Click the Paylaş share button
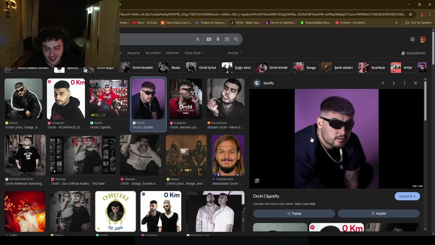This screenshot has height=245, width=435. click(x=294, y=213)
